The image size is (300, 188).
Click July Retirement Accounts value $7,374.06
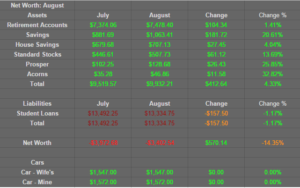click(103, 25)
